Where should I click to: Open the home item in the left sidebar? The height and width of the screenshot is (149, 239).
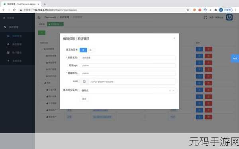pos(18,18)
